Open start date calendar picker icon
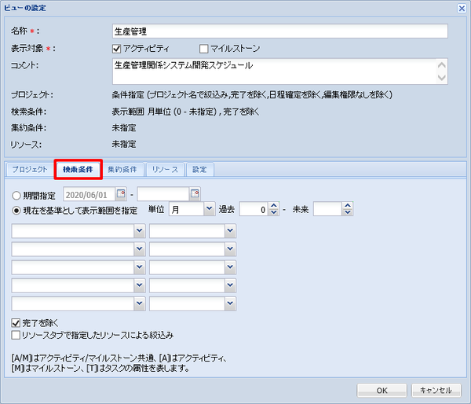The image size is (471, 404). coord(121,193)
